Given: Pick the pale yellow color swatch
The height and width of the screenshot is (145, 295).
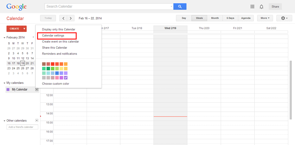Looking at the screenshot, I should (x=61, y=69).
